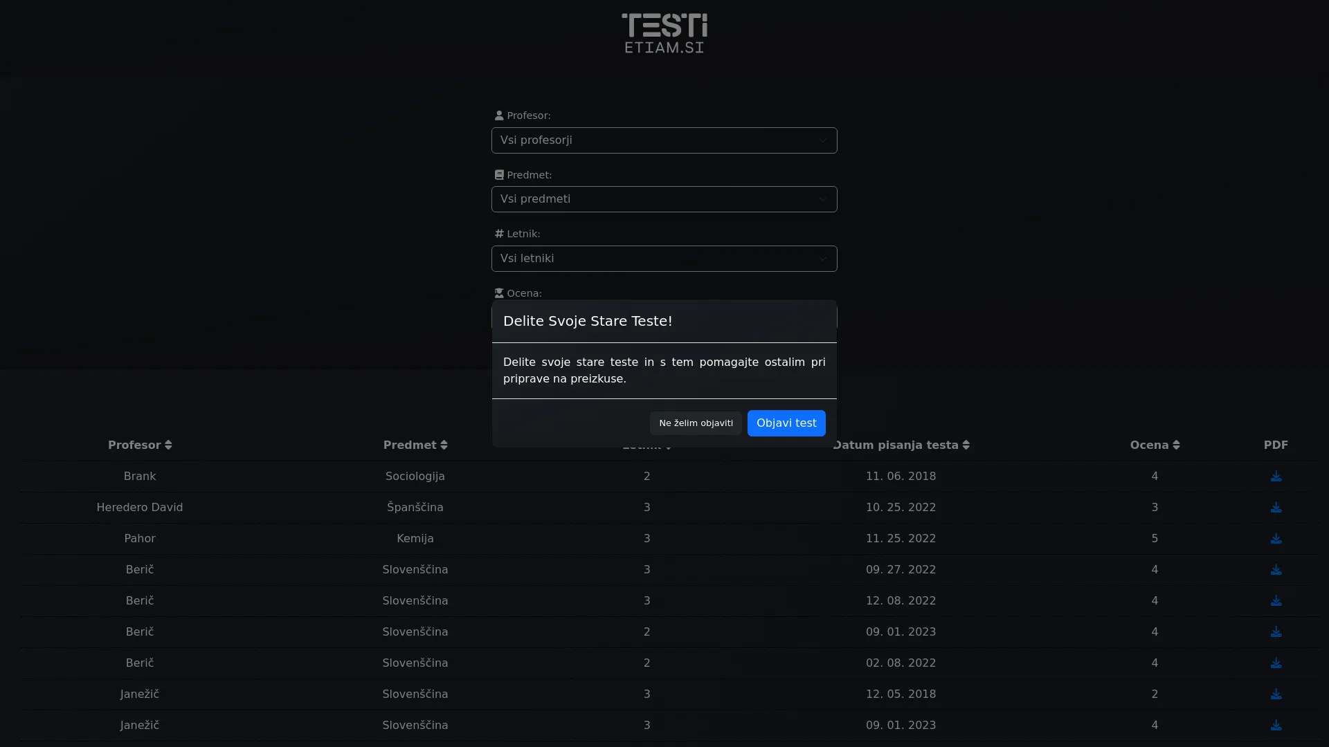The height and width of the screenshot is (747, 1329).
Task: Open the Vsi letniki dropdown
Action: pyautogui.click(x=664, y=259)
